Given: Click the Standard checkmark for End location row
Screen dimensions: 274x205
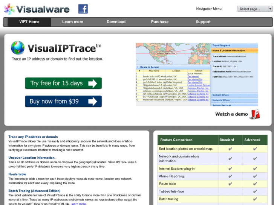Looking at the screenshot, I should click(230, 149).
